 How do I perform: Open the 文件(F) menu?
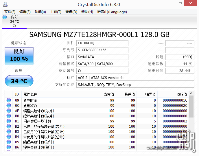[x=10, y=12]
